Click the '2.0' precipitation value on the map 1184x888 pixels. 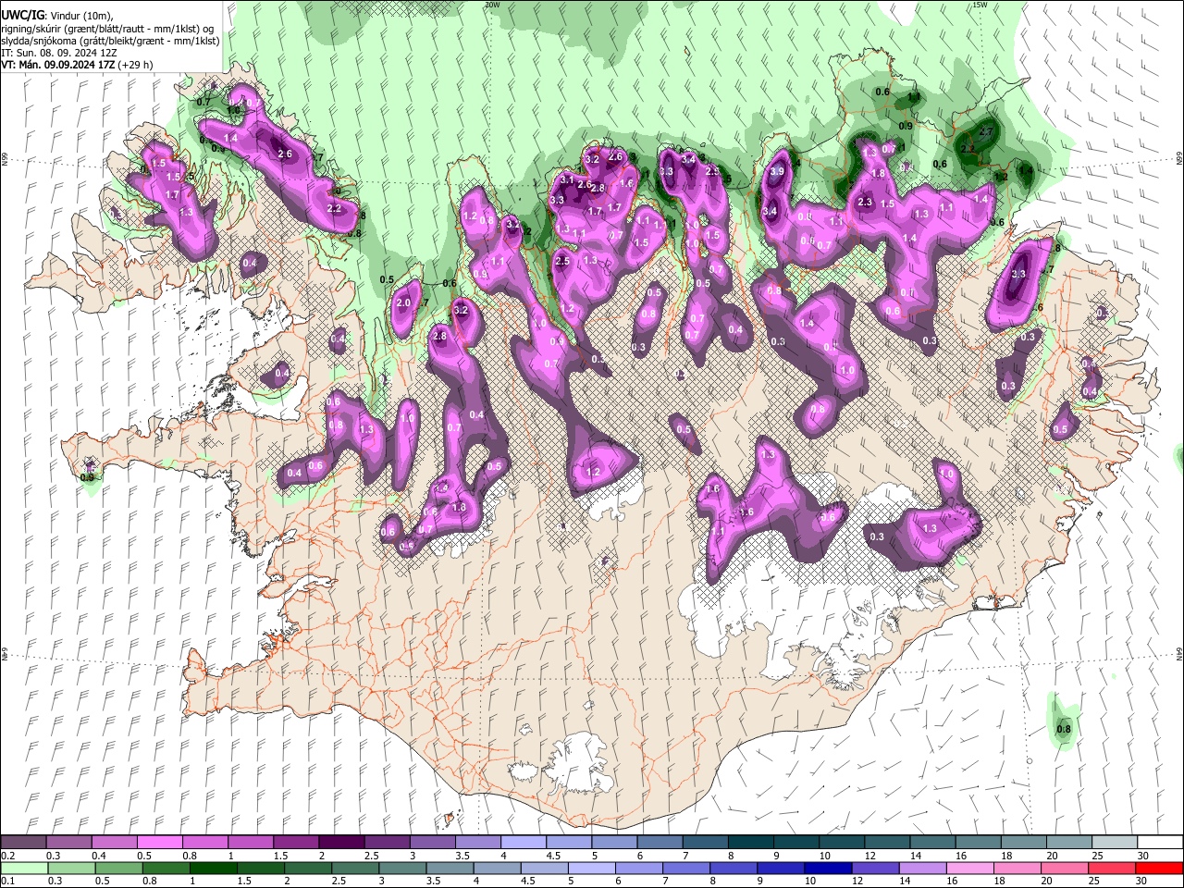[x=403, y=302]
